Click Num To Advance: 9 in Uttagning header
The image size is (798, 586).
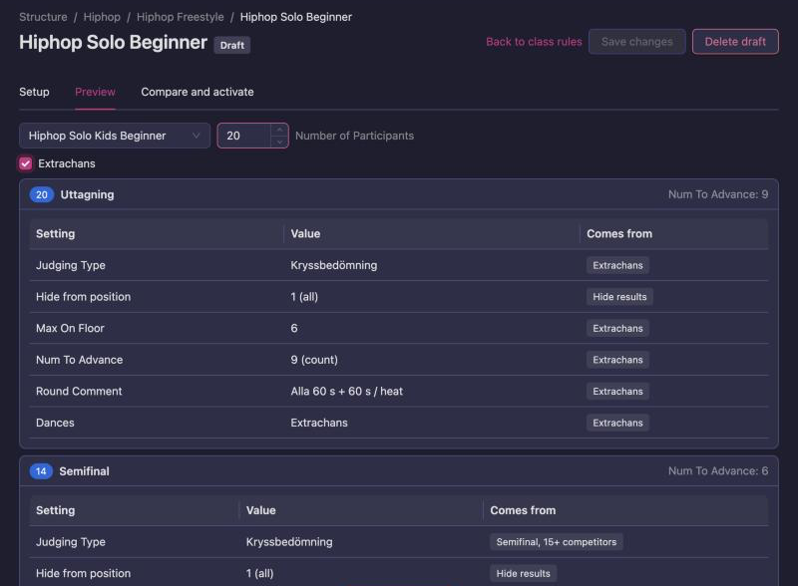point(718,194)
